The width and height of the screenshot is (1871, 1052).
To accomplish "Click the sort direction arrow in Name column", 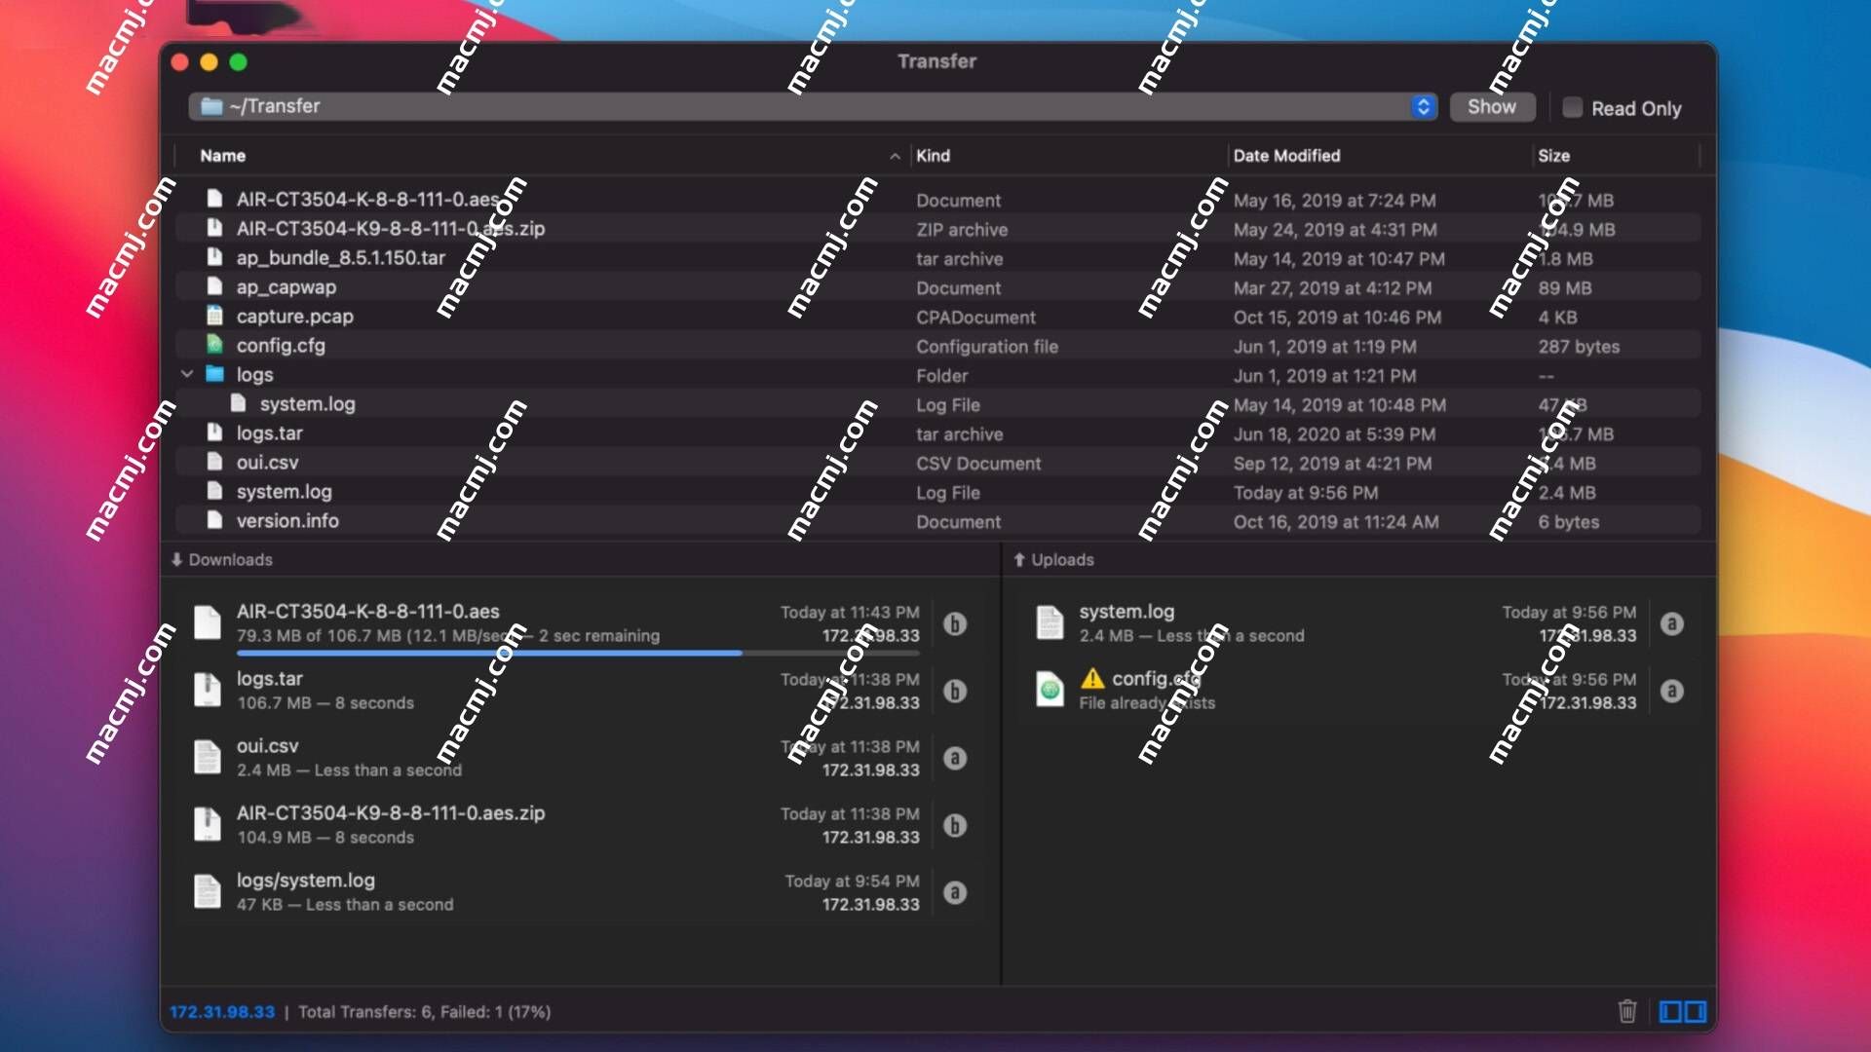I will (895, 156).
